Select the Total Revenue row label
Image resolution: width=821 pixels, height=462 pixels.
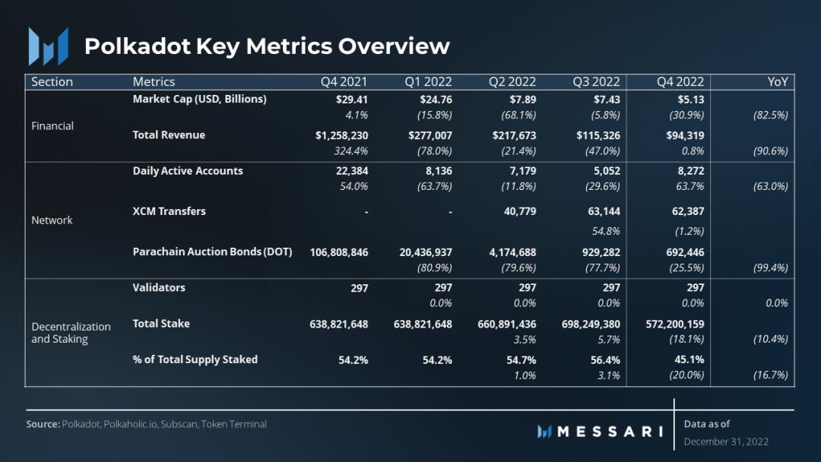169,134
